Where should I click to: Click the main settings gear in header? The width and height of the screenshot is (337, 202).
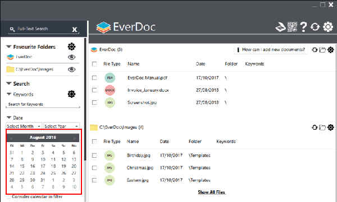click(328, 27)
